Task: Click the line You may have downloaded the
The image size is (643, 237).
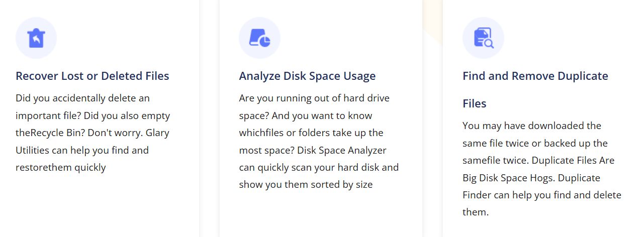Action: [x=532, y=126]
